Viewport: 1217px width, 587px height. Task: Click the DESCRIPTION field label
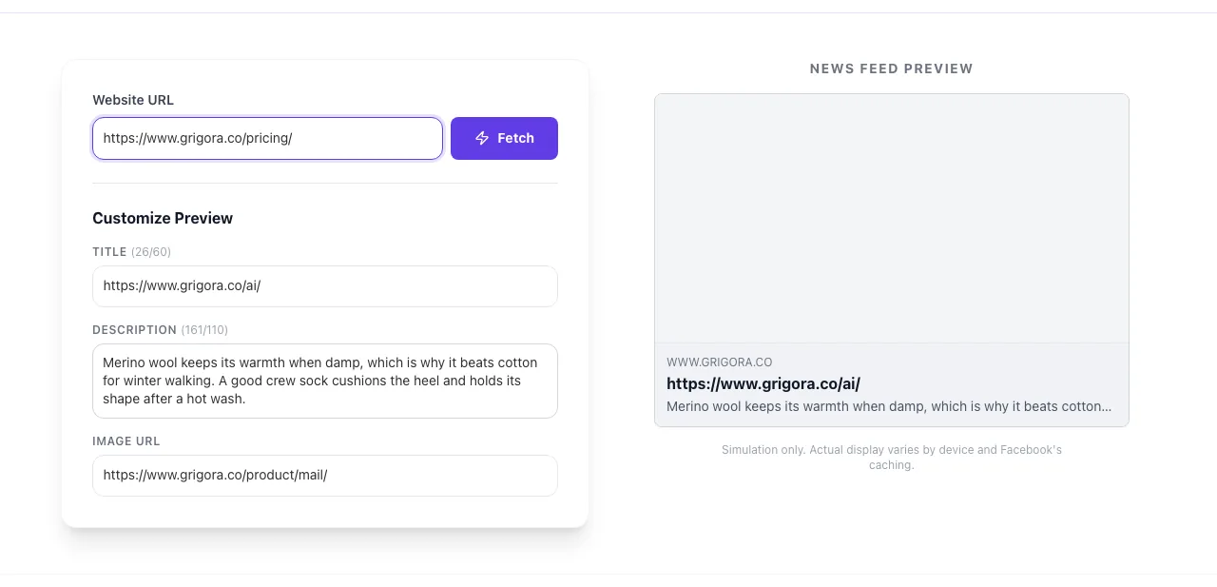coord(134,330)
